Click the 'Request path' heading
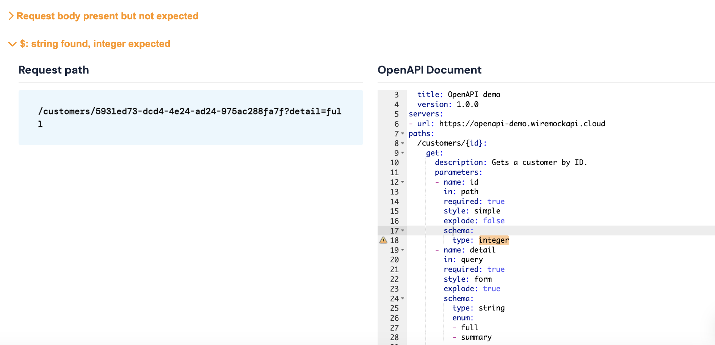The image size is (715, 345). 54,70
